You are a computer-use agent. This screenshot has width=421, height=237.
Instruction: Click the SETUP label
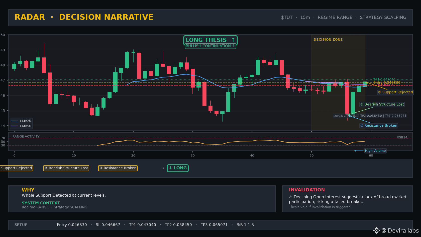pyautogui.click(x=21, y=225)
